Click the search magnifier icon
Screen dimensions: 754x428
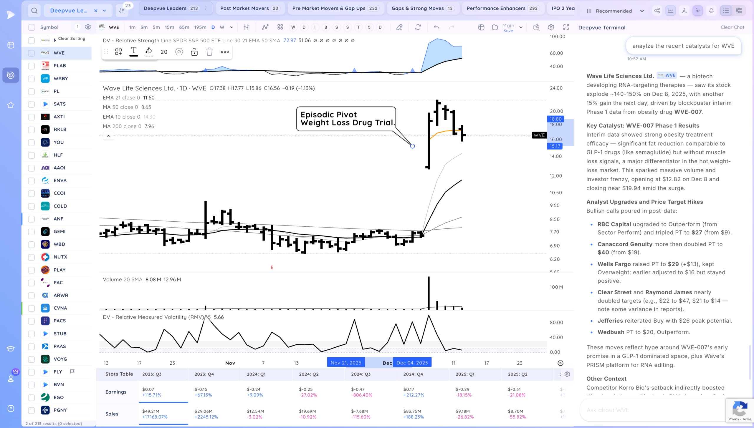click(34, 11)
